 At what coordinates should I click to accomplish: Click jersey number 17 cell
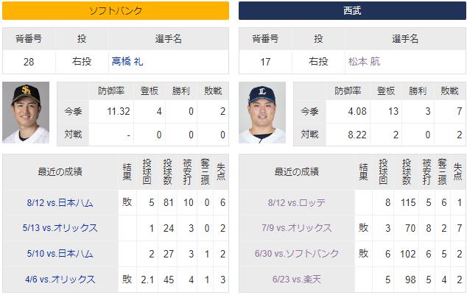(265, 62)
